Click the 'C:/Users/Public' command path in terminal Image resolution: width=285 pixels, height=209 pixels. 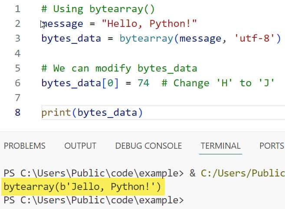tap(243, 173)
